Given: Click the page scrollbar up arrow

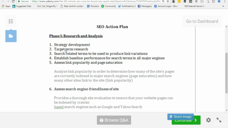Looking at the screenshot, I should [x=227, y=27].
